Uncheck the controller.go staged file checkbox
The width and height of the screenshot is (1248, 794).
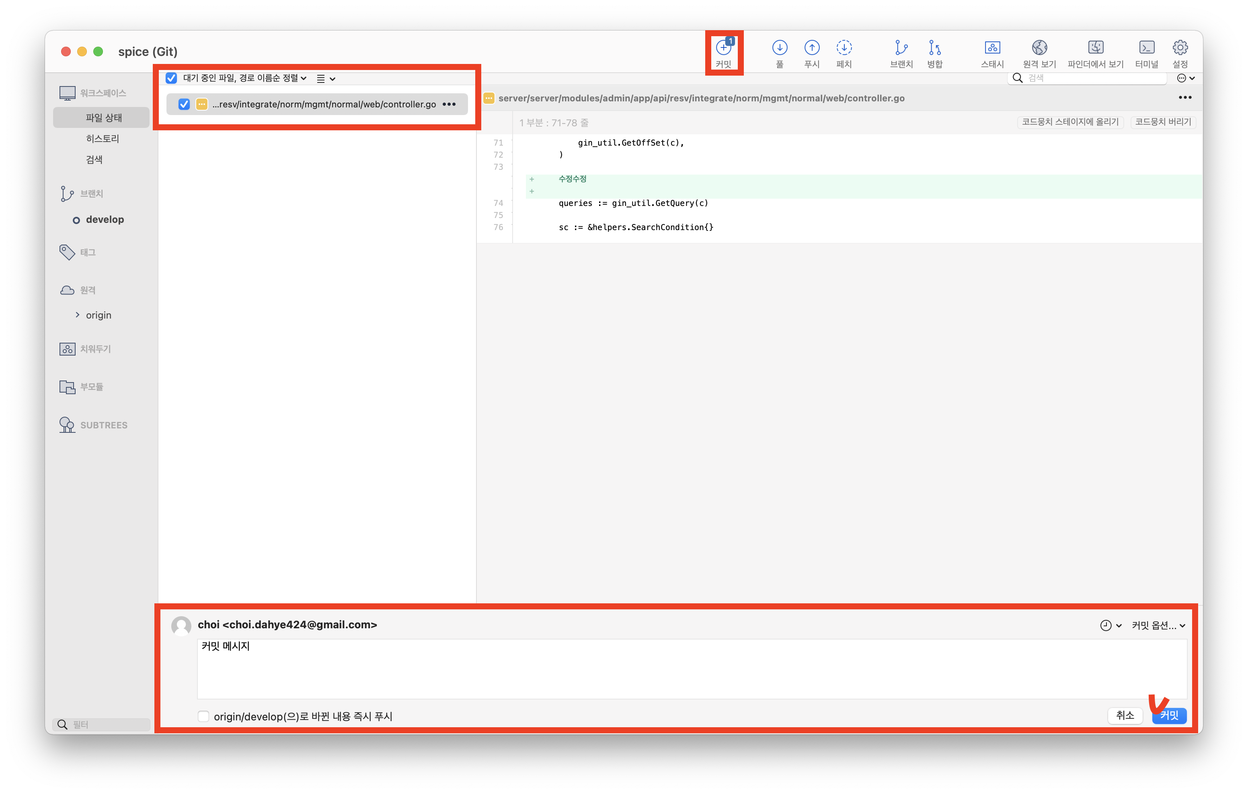point(183,105)
